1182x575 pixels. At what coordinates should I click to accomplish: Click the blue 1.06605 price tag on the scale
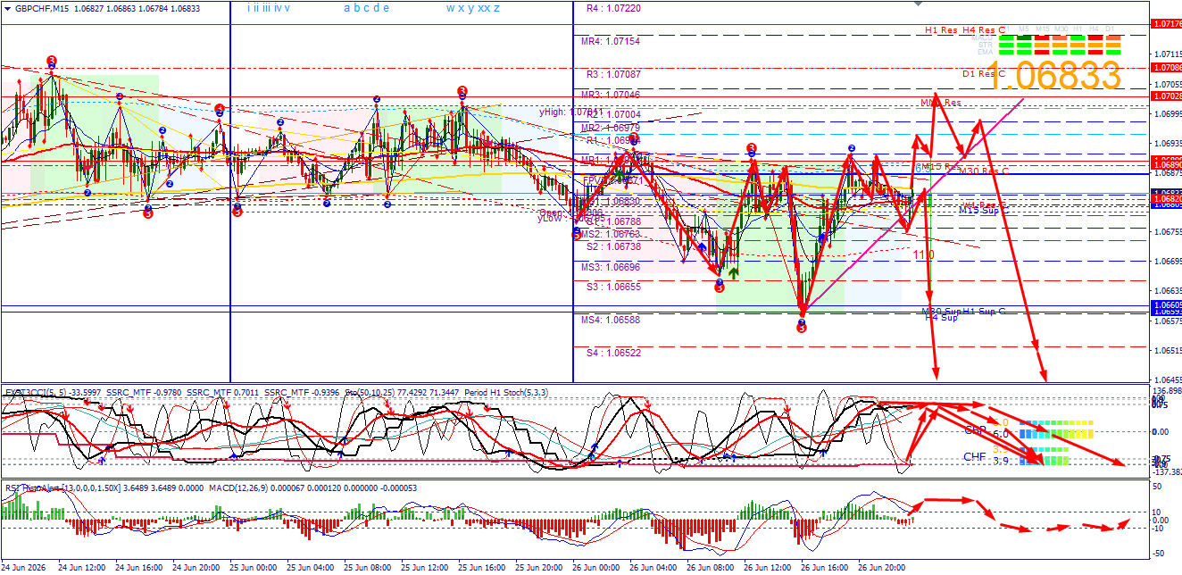point(1167,304)
